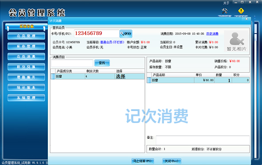Click the 会员姓名:小美 text
The height and width of the screenshot is (165, 262).
click(x=63, y=47)
